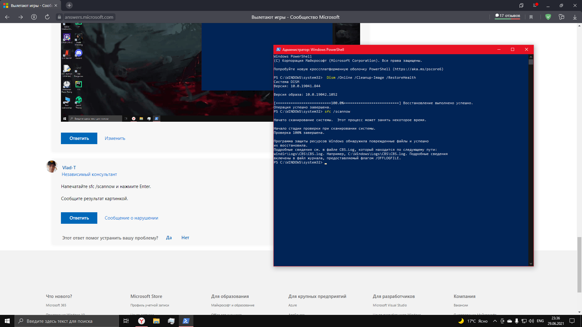Open a new browser tab
This screenshot has height=327, width=582.
coord(69,5)
